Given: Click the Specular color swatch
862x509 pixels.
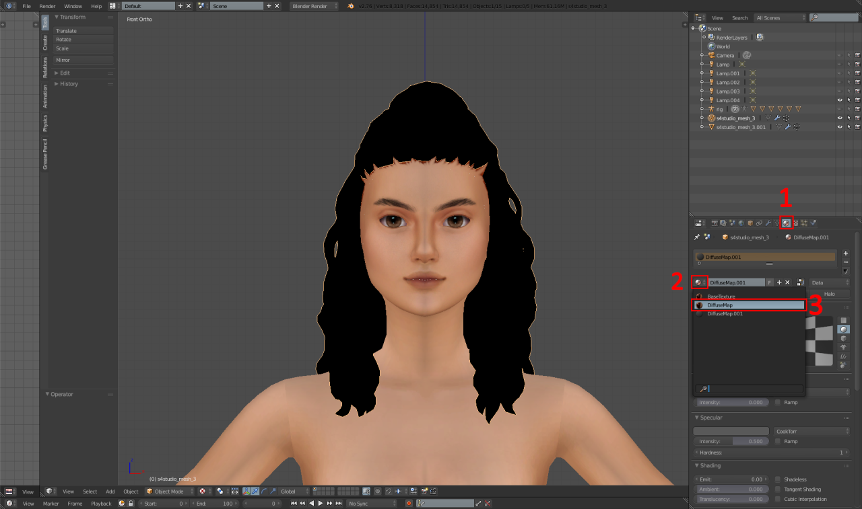Looking at the screenshot, I should [731, 431].
